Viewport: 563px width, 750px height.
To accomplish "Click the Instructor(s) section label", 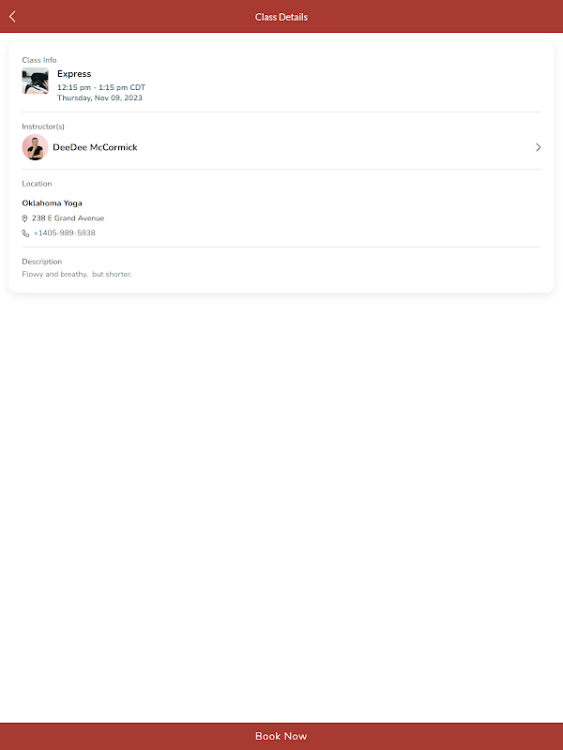I will [x=43, y=127].
